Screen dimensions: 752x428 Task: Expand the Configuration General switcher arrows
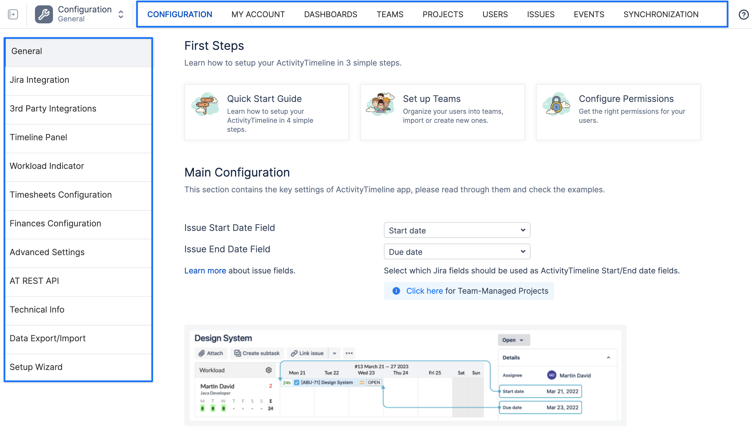tap(121, 14)
